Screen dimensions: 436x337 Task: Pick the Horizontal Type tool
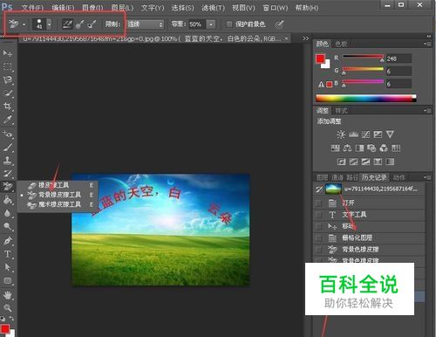pyautogui.click(x=7, y=254)
